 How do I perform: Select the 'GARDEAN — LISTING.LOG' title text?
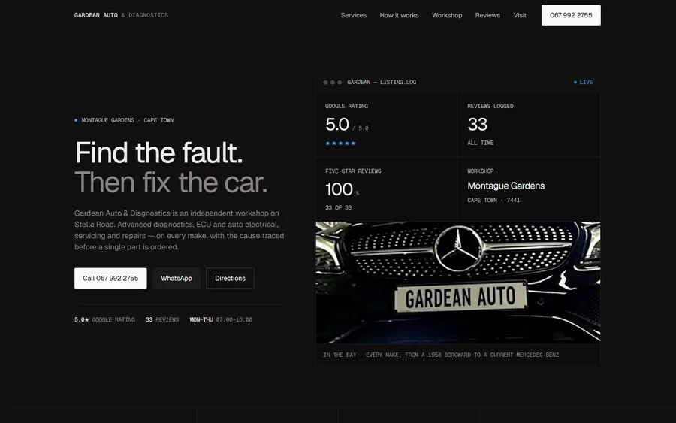point(382,82)
